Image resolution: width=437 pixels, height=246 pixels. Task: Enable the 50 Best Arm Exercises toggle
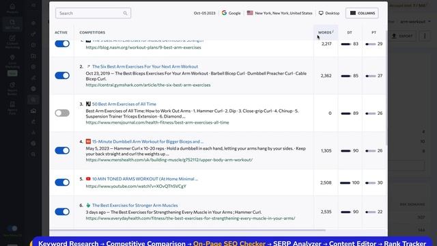pyautogui.click(x=62, y=113)
